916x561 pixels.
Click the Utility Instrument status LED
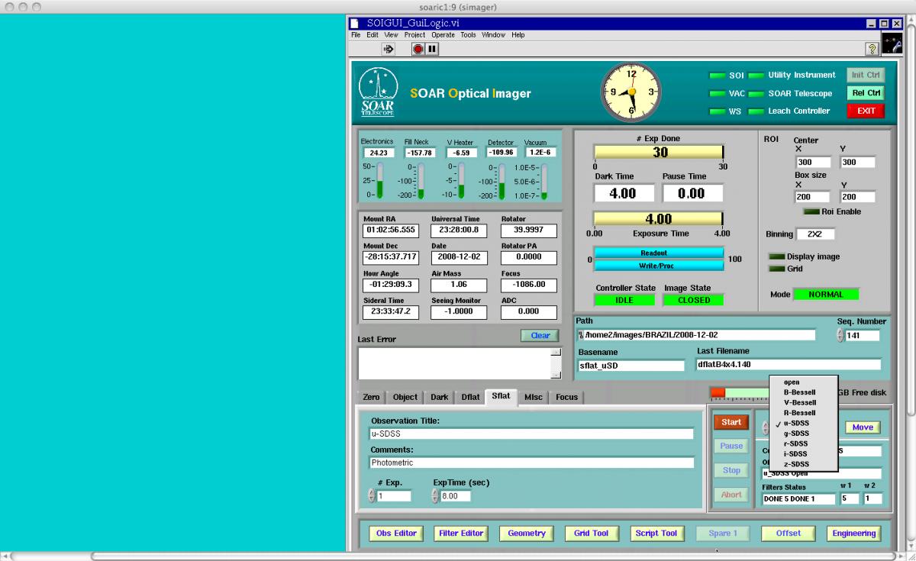756,76
